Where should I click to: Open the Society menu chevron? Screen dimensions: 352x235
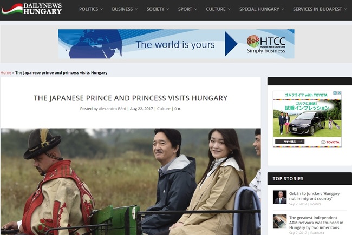(168, 9)
